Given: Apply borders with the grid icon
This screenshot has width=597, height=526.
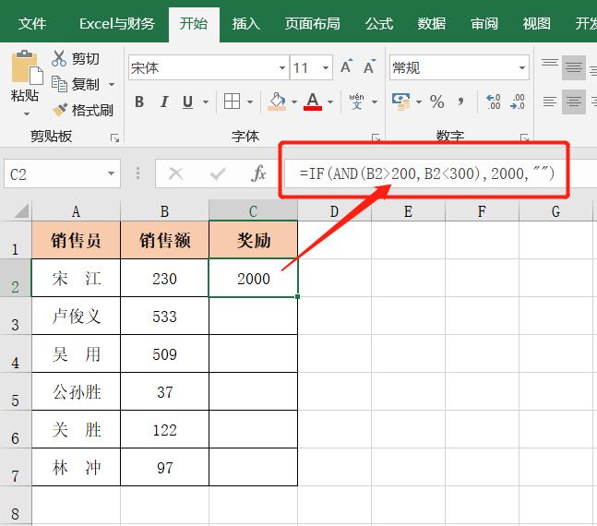Looking at the screenshot, I should (x=232, y=102).
